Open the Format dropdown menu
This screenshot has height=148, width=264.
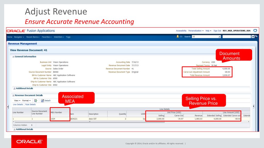tap(27, 100)
